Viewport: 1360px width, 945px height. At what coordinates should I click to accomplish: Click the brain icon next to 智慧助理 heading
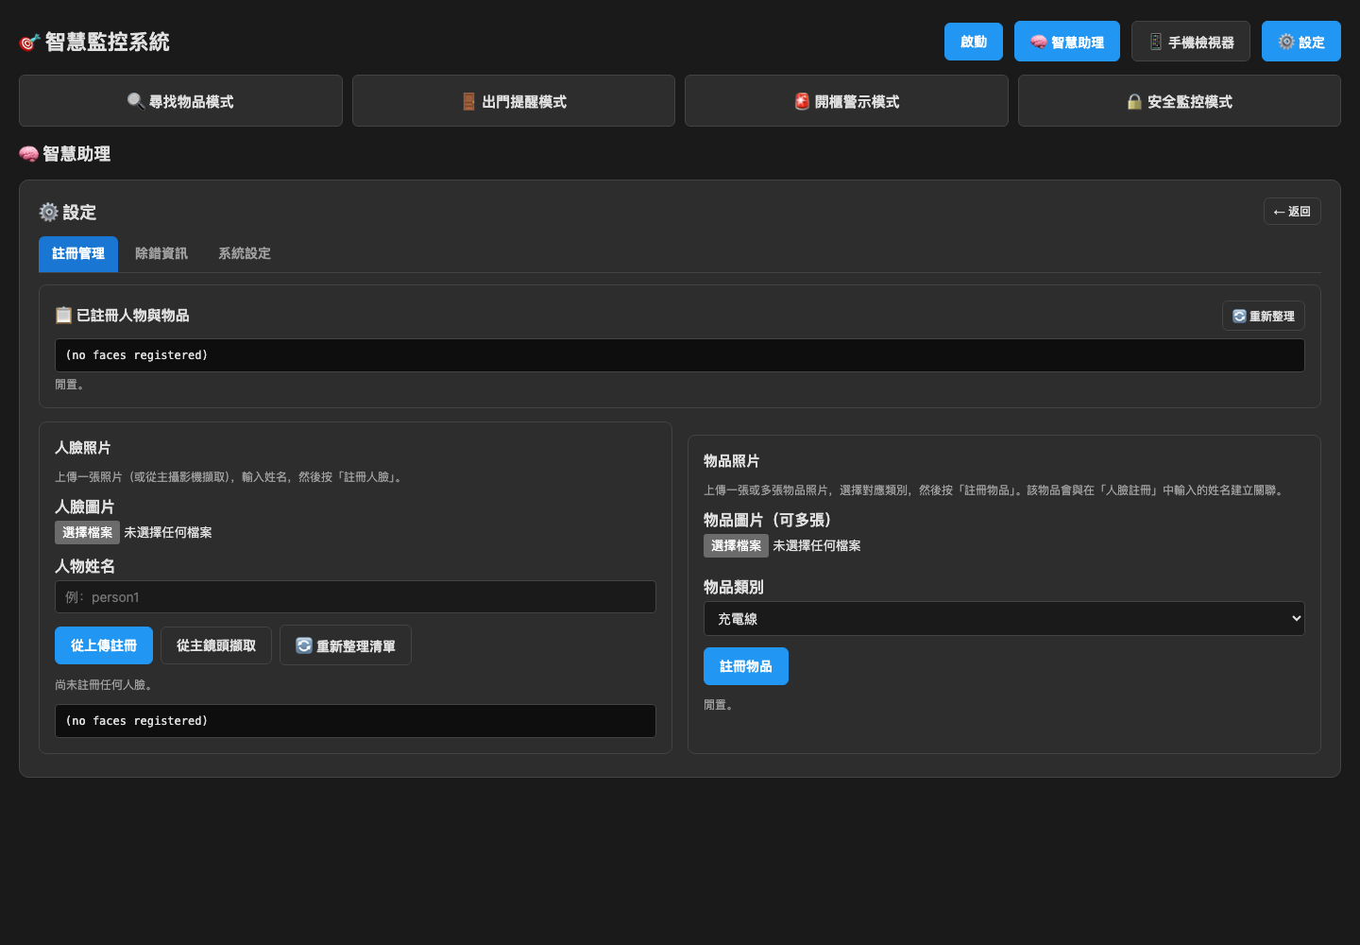[29, 154]
